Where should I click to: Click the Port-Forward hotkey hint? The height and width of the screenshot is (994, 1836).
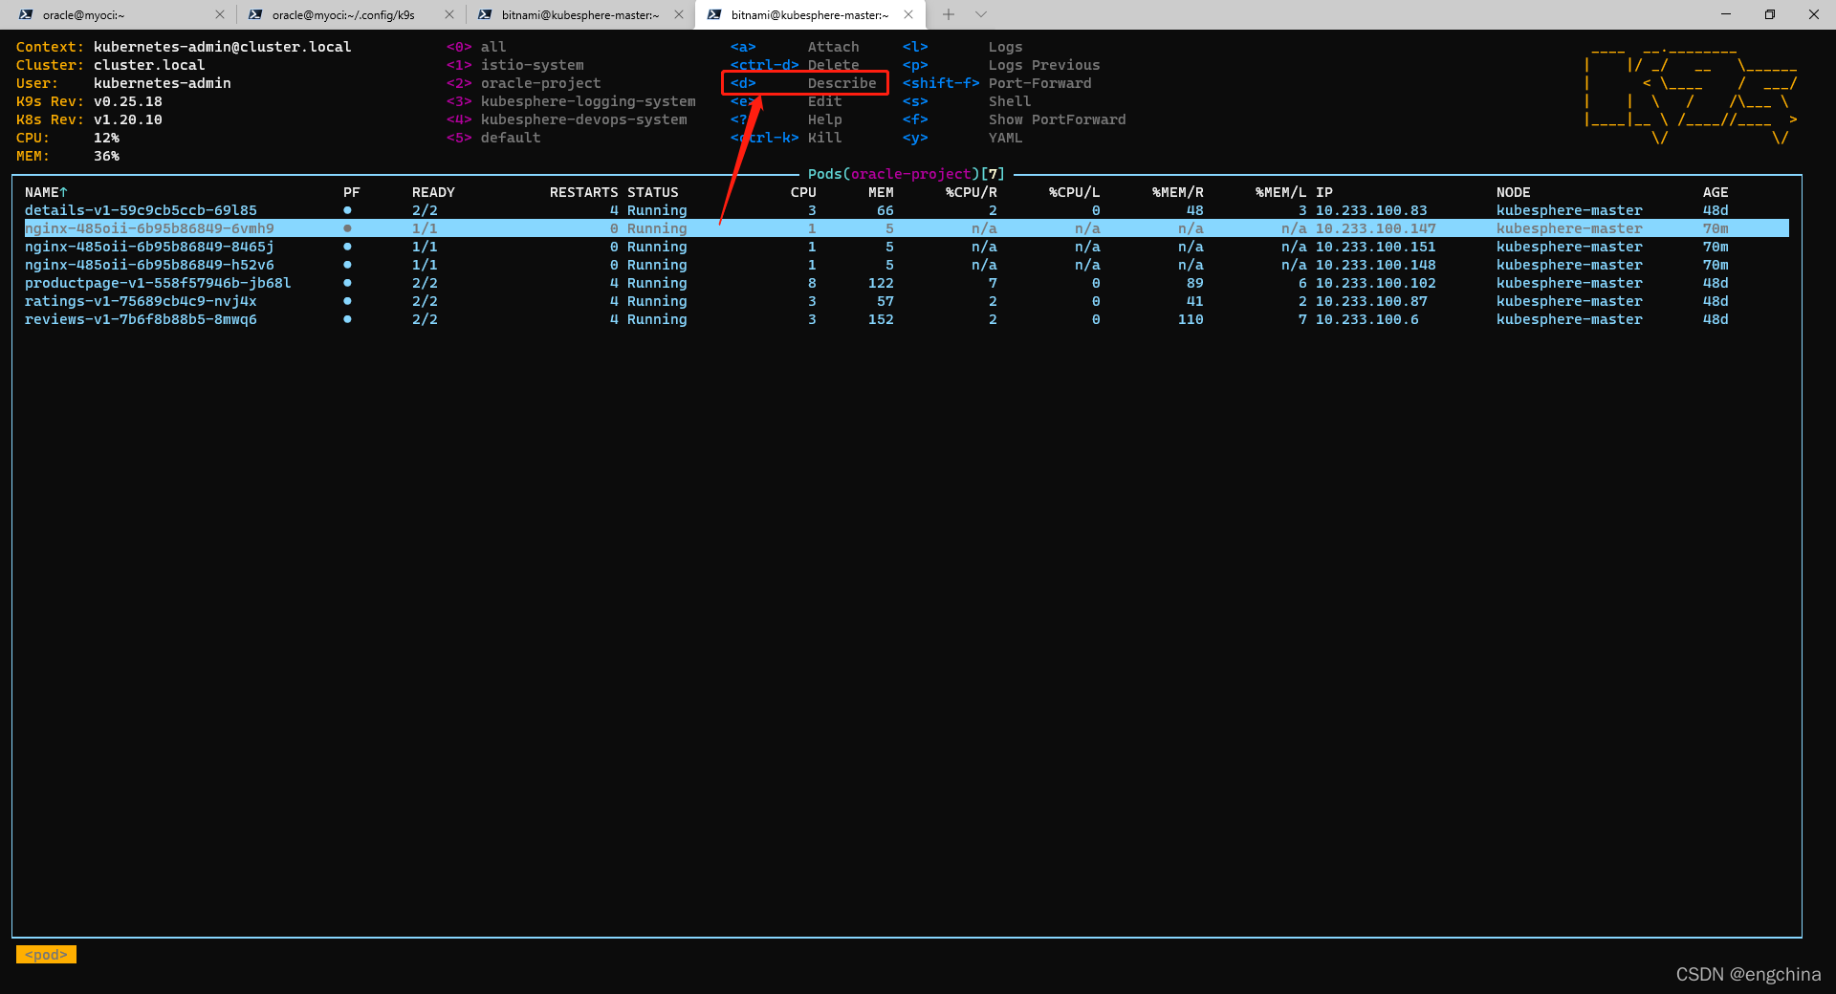click(996, 83)
